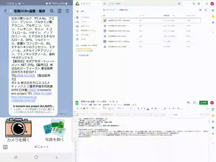Show Drive details info panel
The width and height of the screenshot is (216, 162).
click(206, 10)
